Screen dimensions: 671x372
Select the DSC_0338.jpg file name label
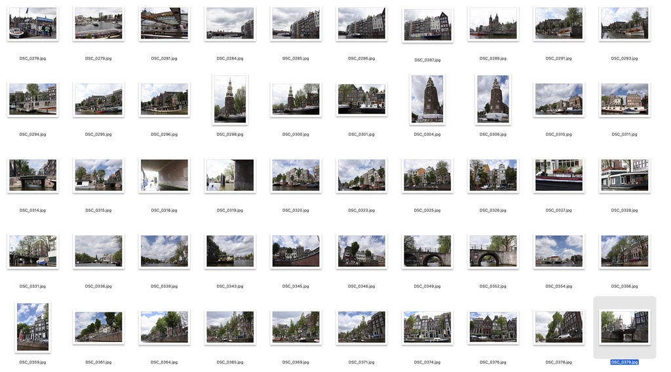click(164, 286)
